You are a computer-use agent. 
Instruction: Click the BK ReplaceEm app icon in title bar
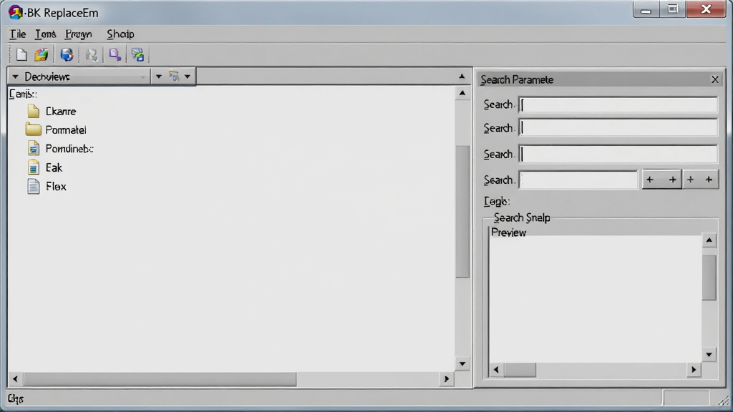coord(15,12)
